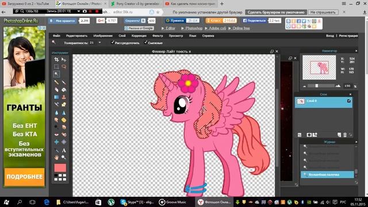Toggle visibility checkbox of Слой 0

pyautogui.click(x=349, y=101)
